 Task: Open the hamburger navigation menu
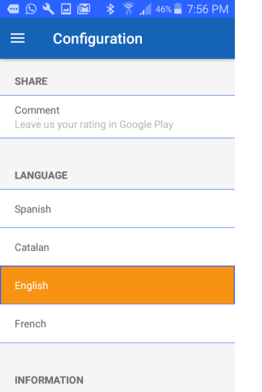click(17, 38)
